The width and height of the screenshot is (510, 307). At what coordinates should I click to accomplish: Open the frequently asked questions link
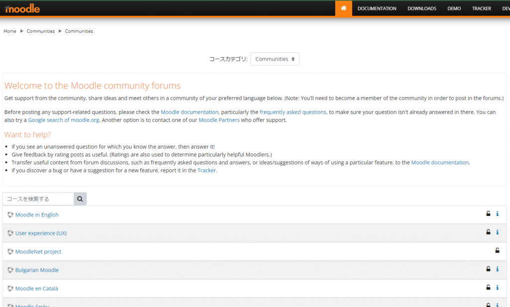[293, 112]
